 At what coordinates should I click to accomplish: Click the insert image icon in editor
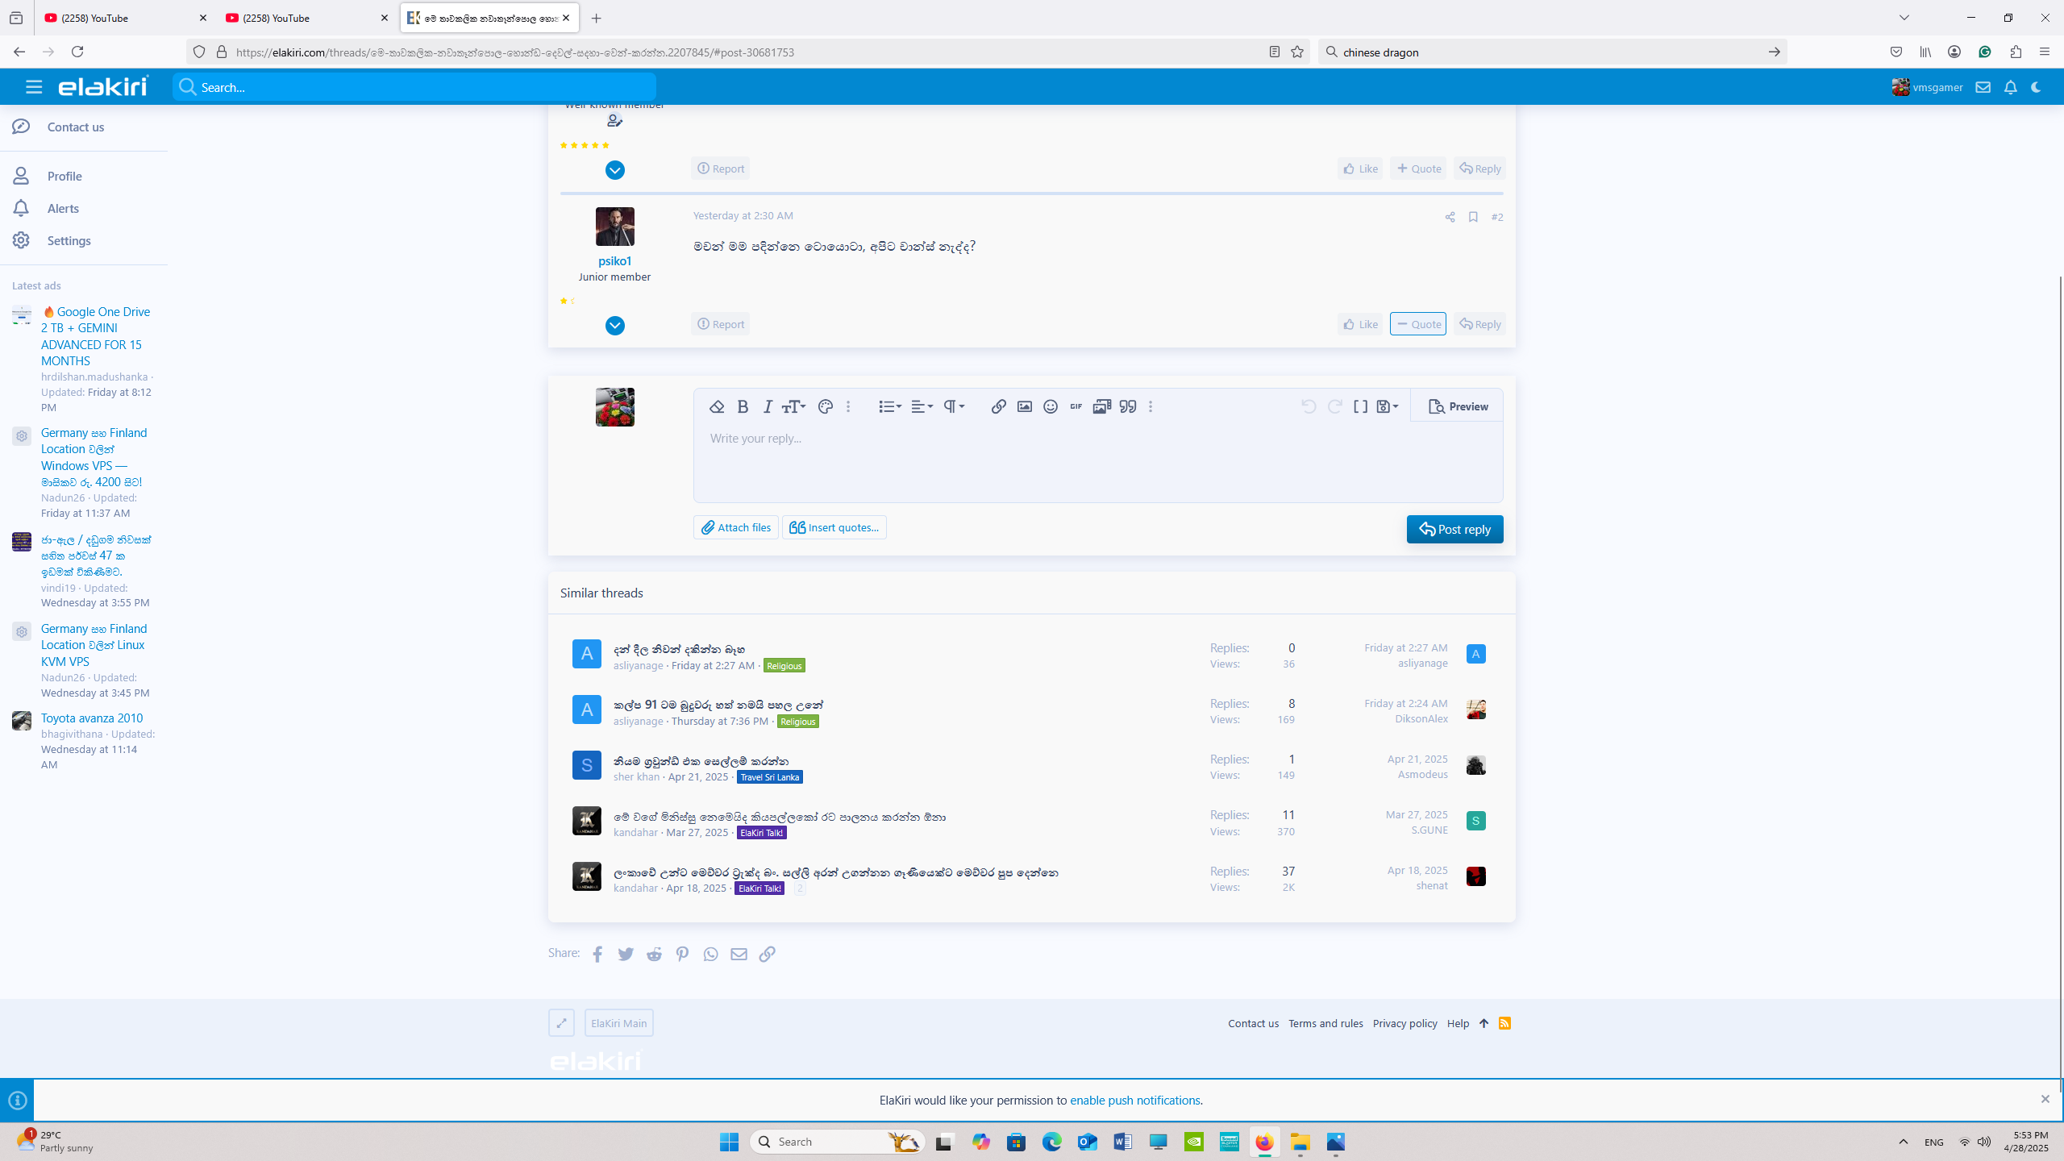point(1024,407)
